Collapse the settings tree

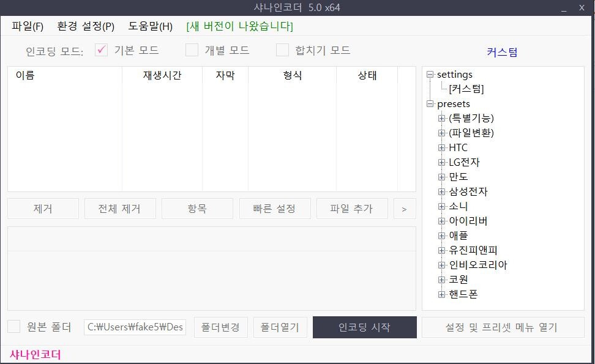[430, 74]
